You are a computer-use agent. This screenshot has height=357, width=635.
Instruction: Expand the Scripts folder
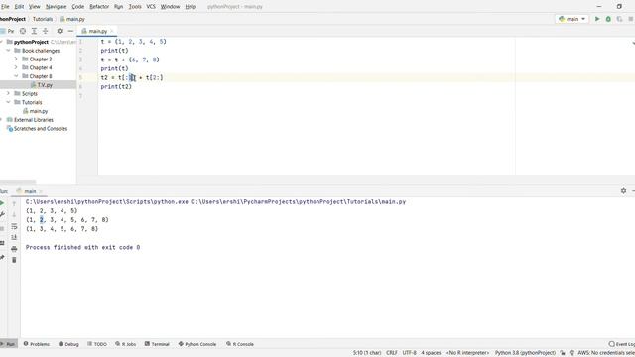pos(8,93)
